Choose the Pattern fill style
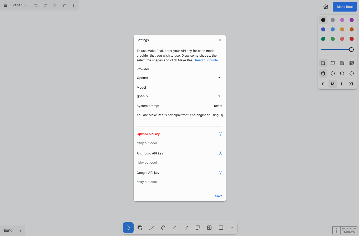 pos(352,63)
